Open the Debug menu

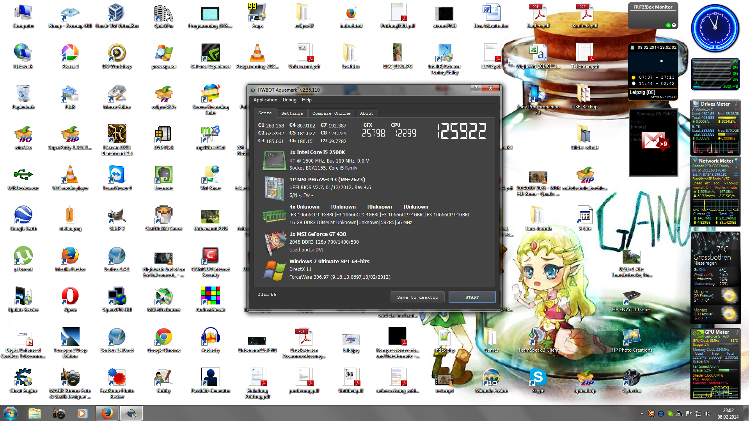289,100
